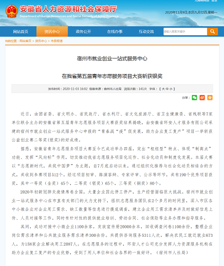
Task: Click the source text 宿州市人社局 in info bar
Action: click(112, 89)
